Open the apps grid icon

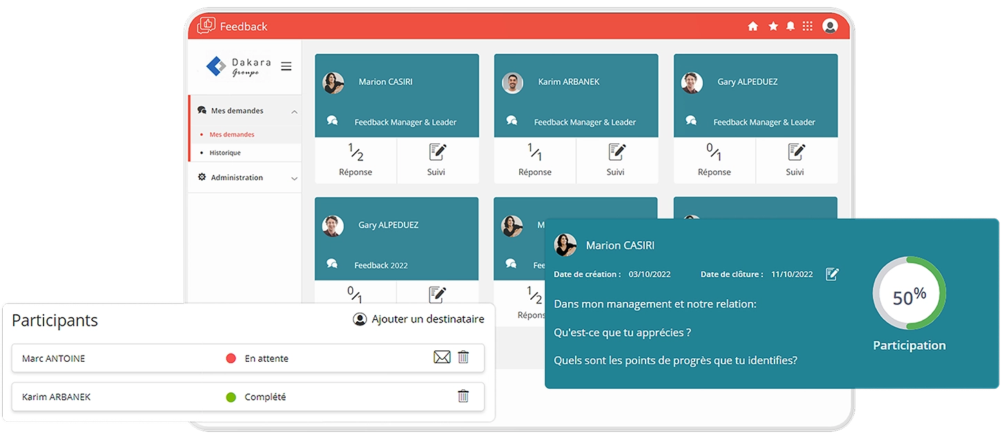click(808, 26)
